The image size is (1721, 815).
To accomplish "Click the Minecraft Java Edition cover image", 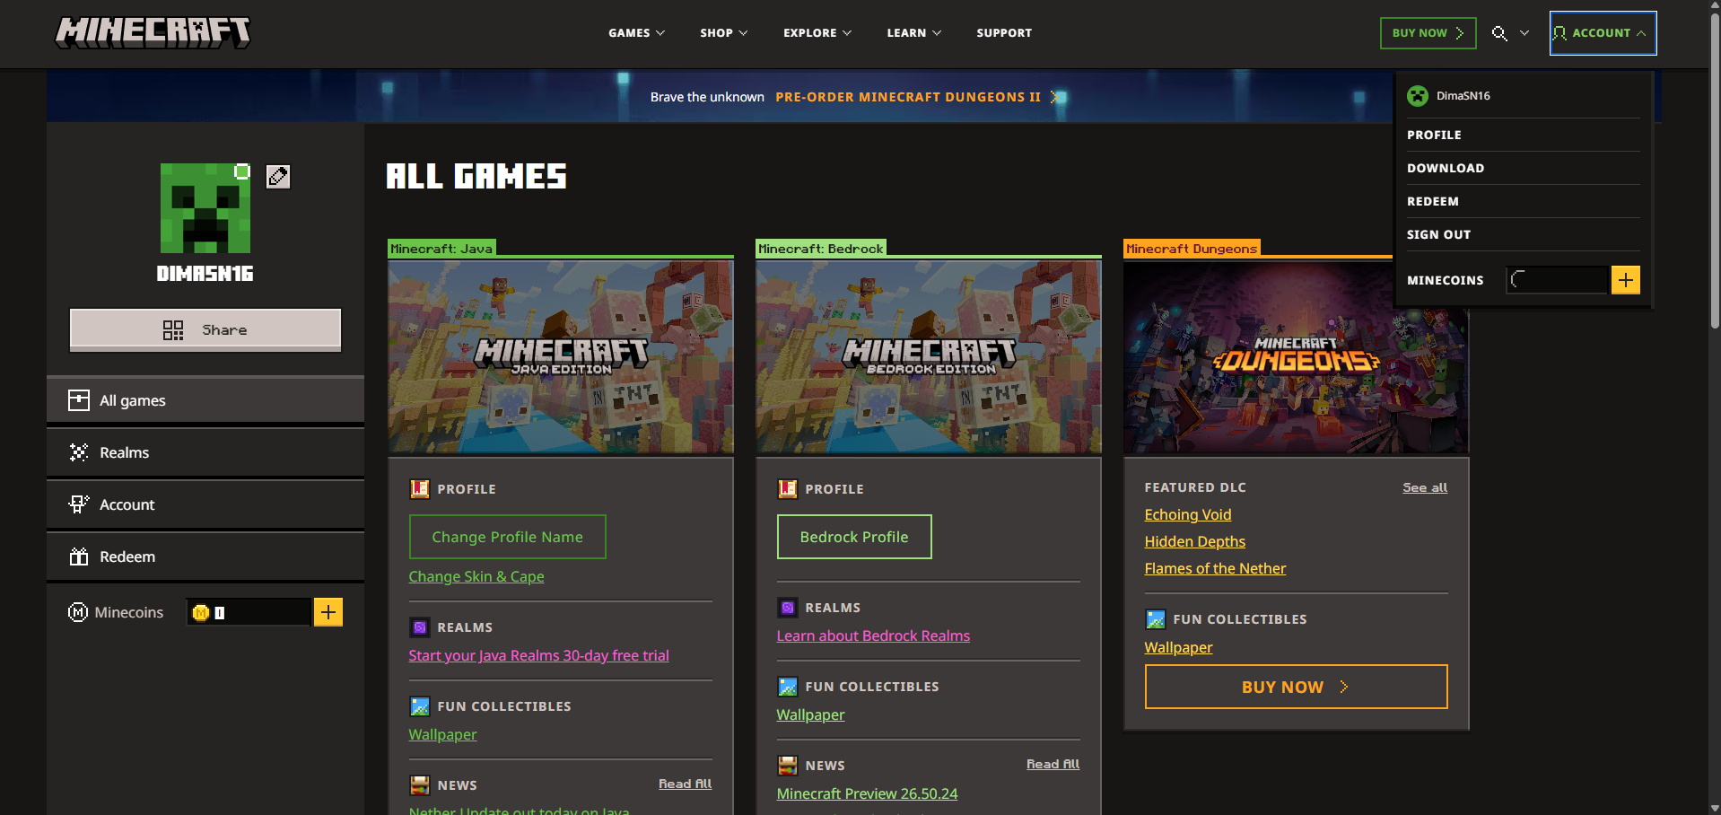I will [x=561, y=357].
